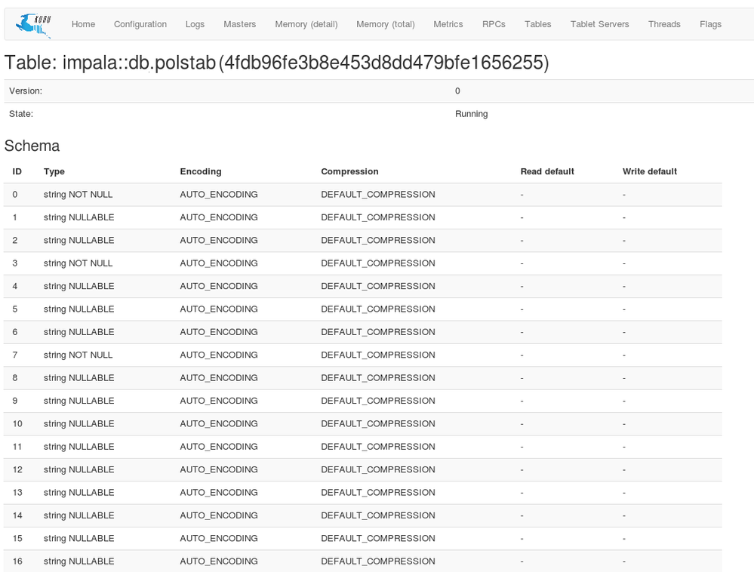Select the table title heading text
The height and width of the screenshot is (572, 754).
[x=276, y=63]
